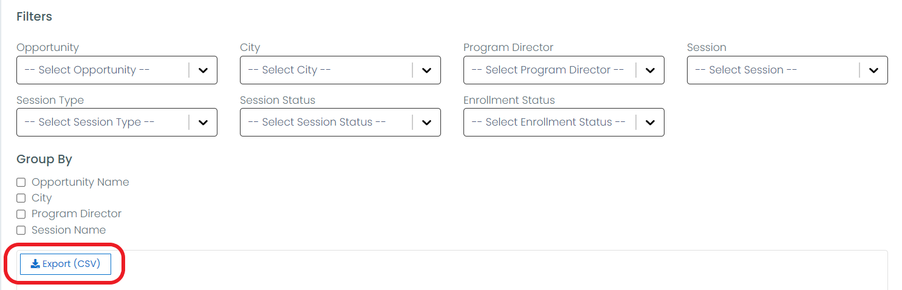Click the Opportunity dropdown chevron arrow
This screenshot has height=290, width=902.
pos(203,70)
